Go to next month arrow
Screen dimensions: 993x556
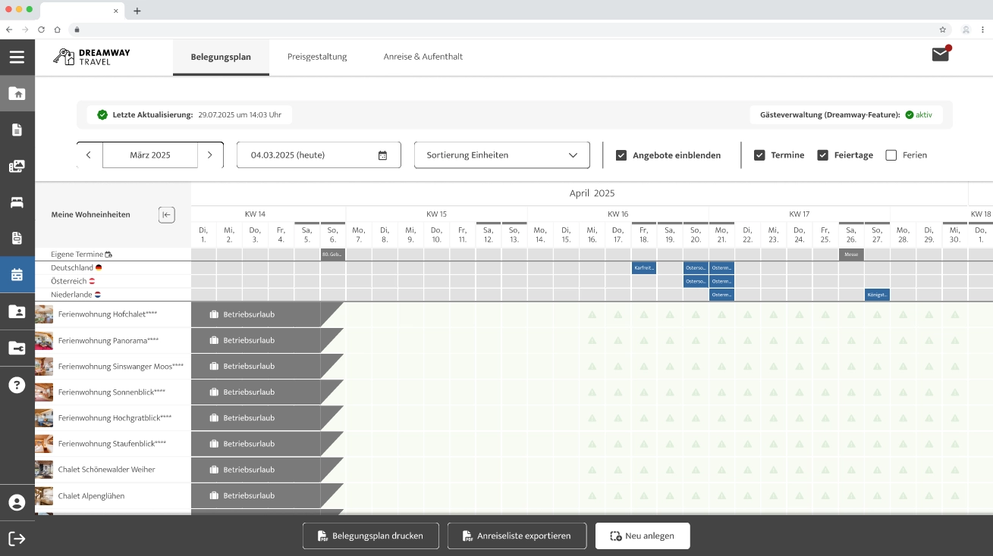click(x=210, y=155)
